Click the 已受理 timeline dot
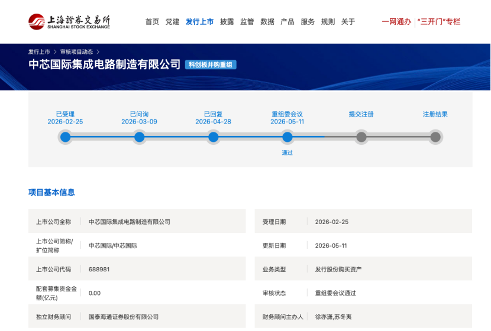This screenshot has width=491, height=331. 66,137
